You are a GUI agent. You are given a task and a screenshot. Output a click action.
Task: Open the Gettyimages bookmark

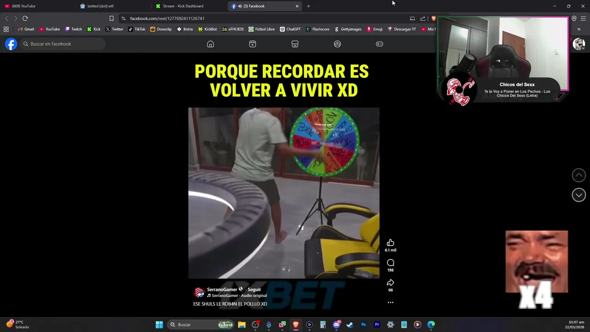[348, 29]
